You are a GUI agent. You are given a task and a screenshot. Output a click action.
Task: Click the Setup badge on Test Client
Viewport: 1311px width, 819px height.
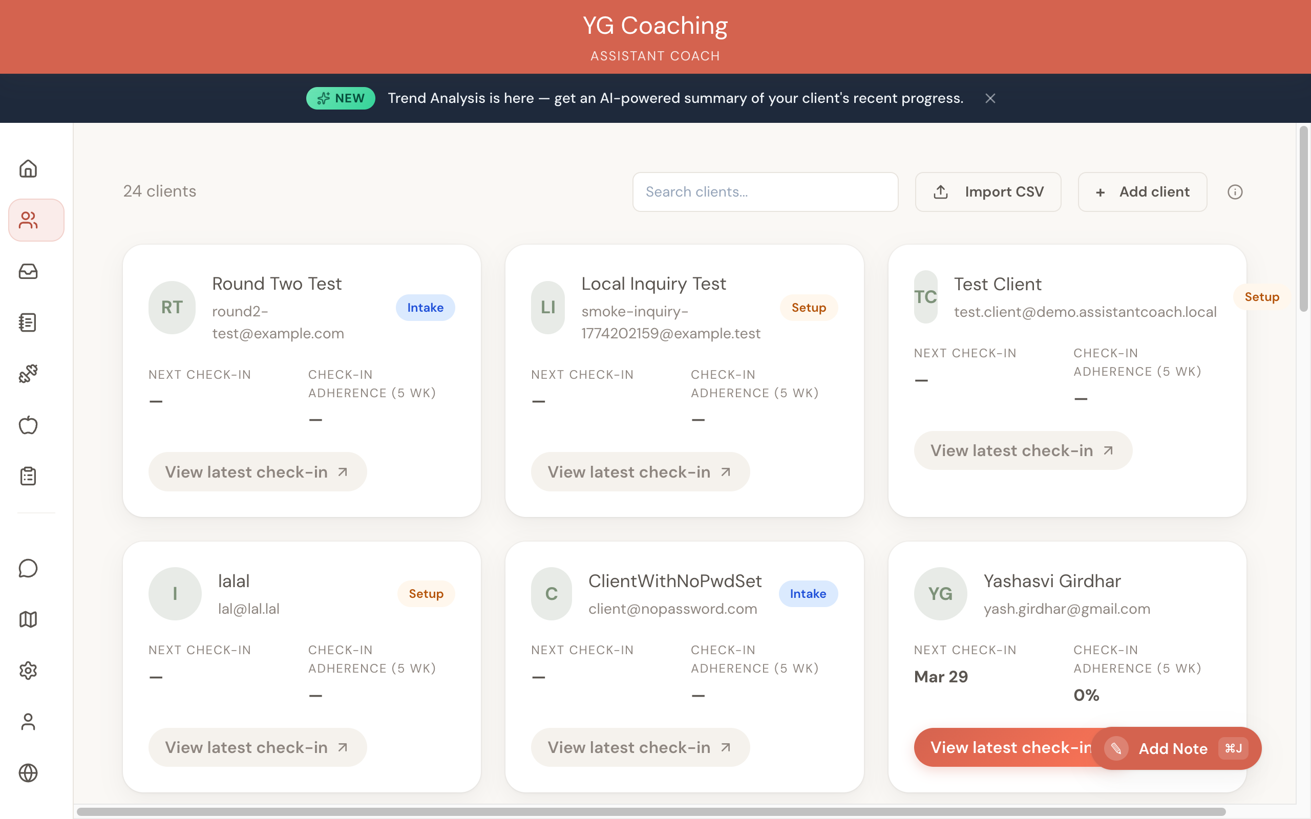[x=1262, y=296]
